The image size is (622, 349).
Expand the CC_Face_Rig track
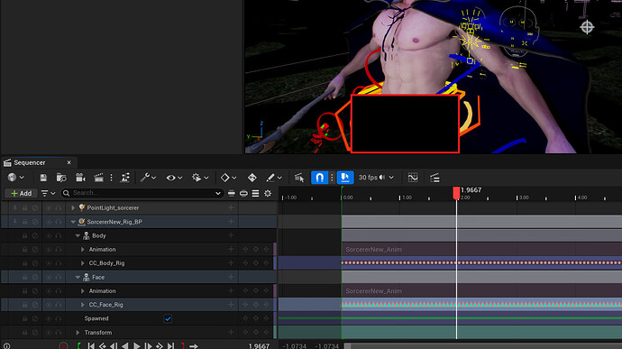coord(83,305)
